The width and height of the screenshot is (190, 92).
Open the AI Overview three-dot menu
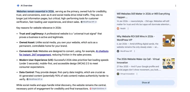coord(175,6)
